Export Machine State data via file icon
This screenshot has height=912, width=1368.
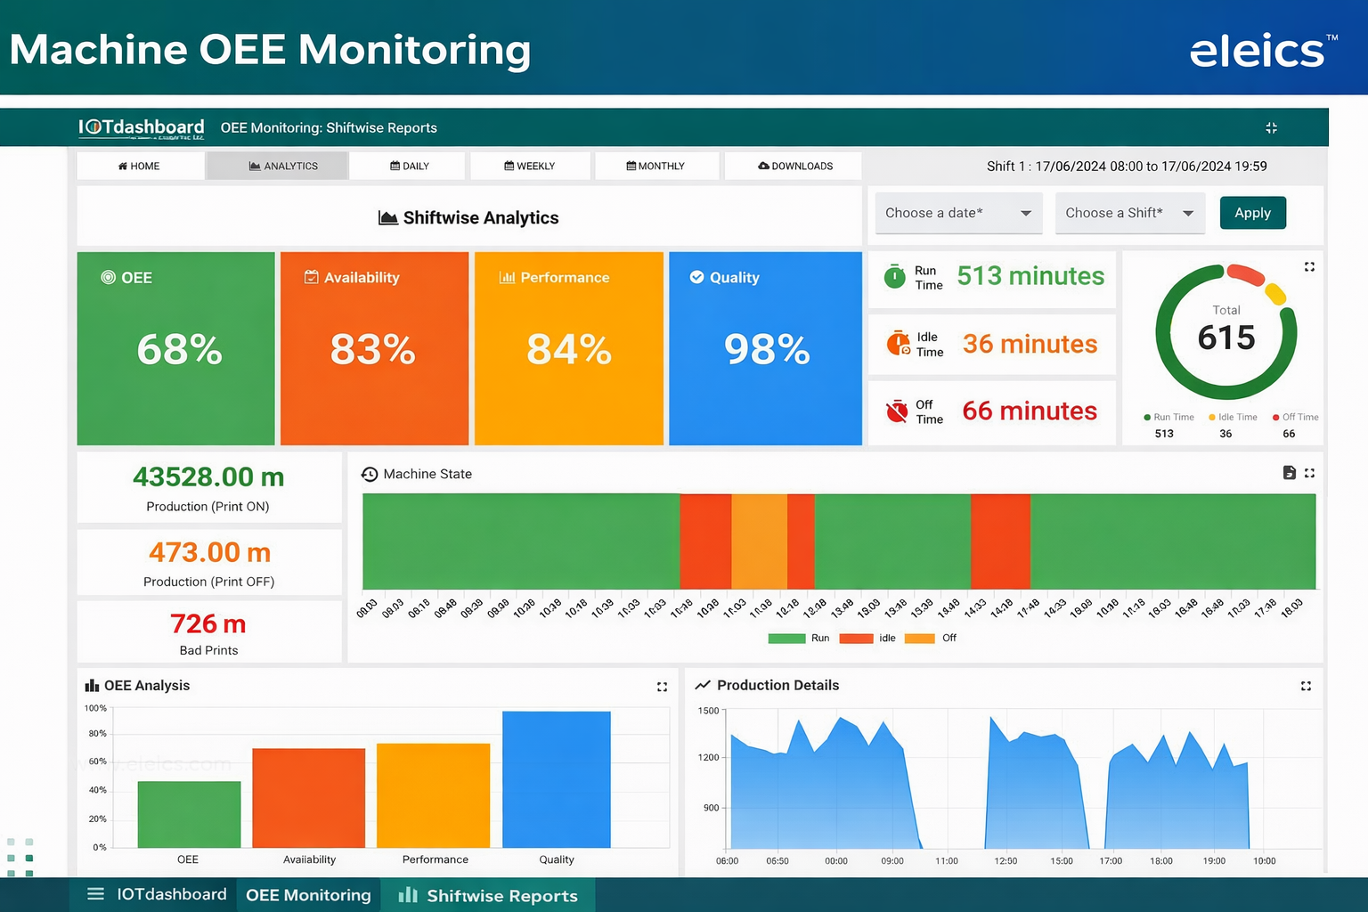[1289, 473]
